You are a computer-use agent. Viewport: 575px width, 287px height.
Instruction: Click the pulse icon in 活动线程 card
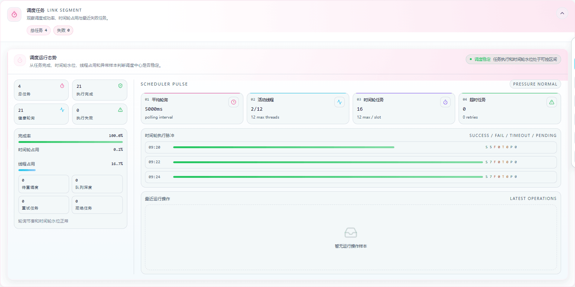[x=340, y=102]
